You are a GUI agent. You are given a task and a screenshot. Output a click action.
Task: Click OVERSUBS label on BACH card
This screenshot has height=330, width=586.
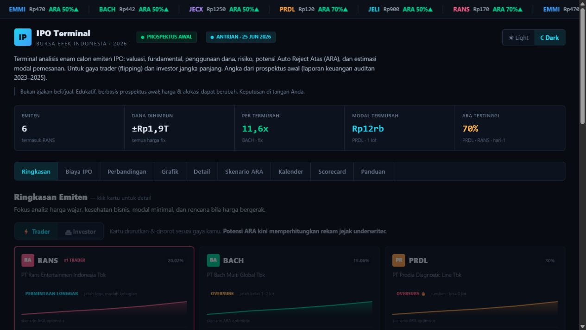[222, 293]
